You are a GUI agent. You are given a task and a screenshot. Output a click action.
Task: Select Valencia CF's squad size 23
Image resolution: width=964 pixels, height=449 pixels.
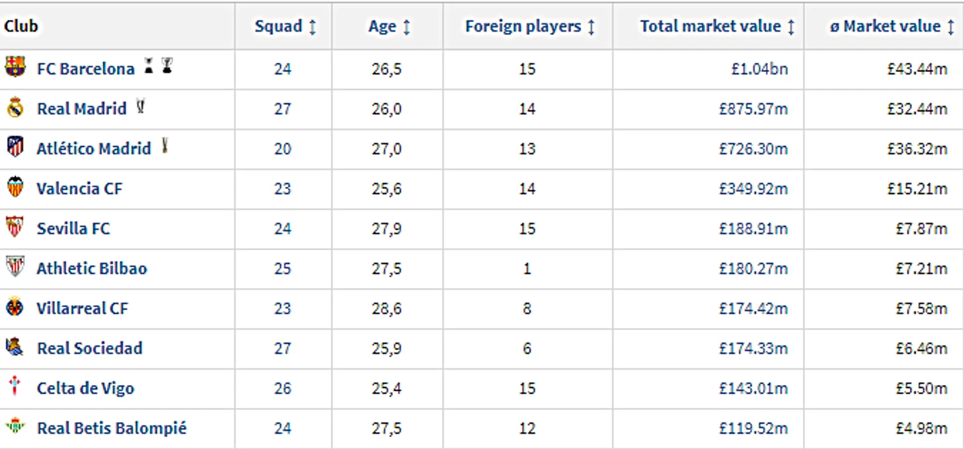point(283,189)
